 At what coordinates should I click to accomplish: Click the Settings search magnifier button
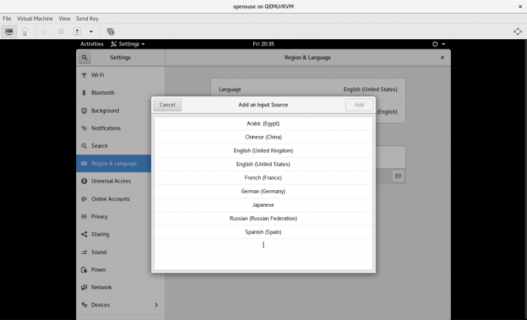(x=84, y=58)
